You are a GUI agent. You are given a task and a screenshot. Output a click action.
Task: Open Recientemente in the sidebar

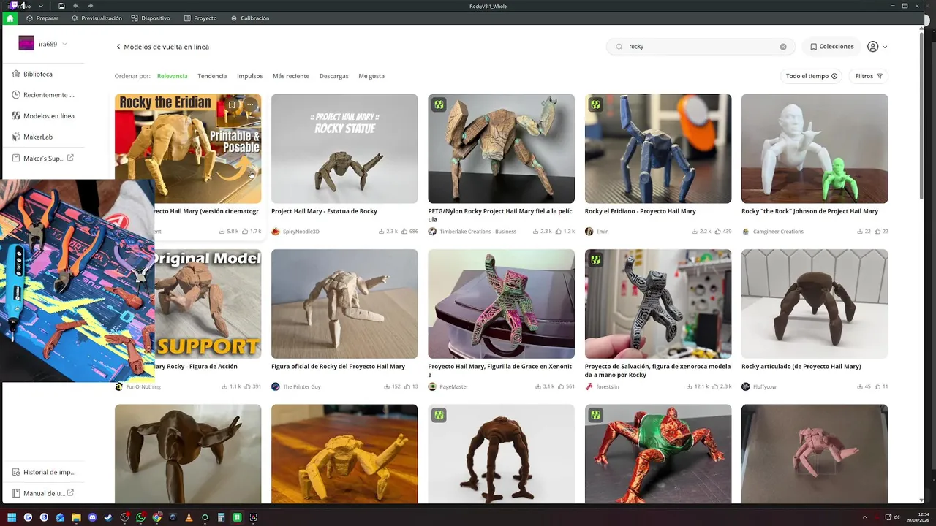(44, 95)
